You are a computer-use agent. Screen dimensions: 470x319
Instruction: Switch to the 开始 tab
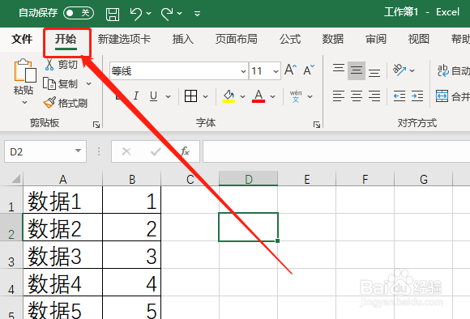coord(66,39)
